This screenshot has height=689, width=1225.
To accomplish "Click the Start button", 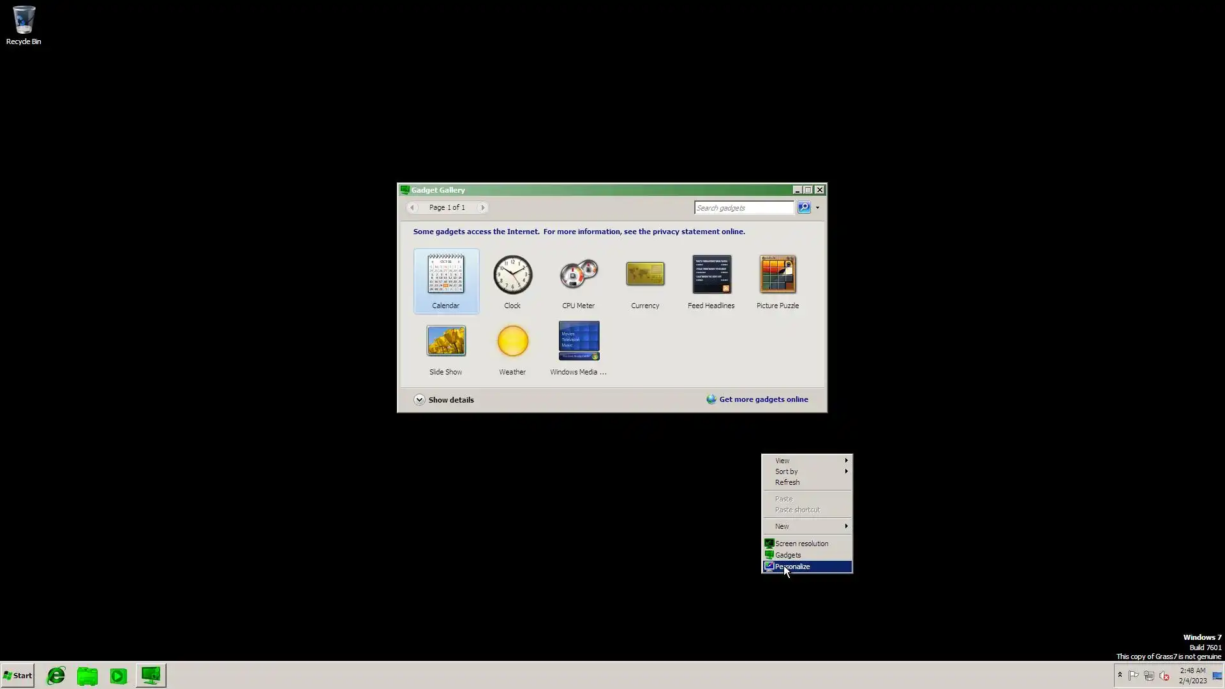I will click(18, 676).
